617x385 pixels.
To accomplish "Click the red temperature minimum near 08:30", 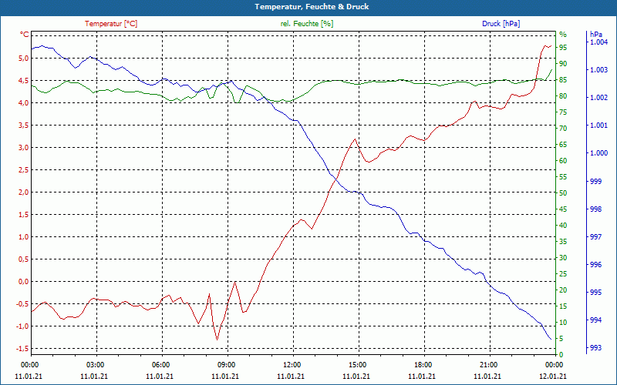I will click(217, 340).
